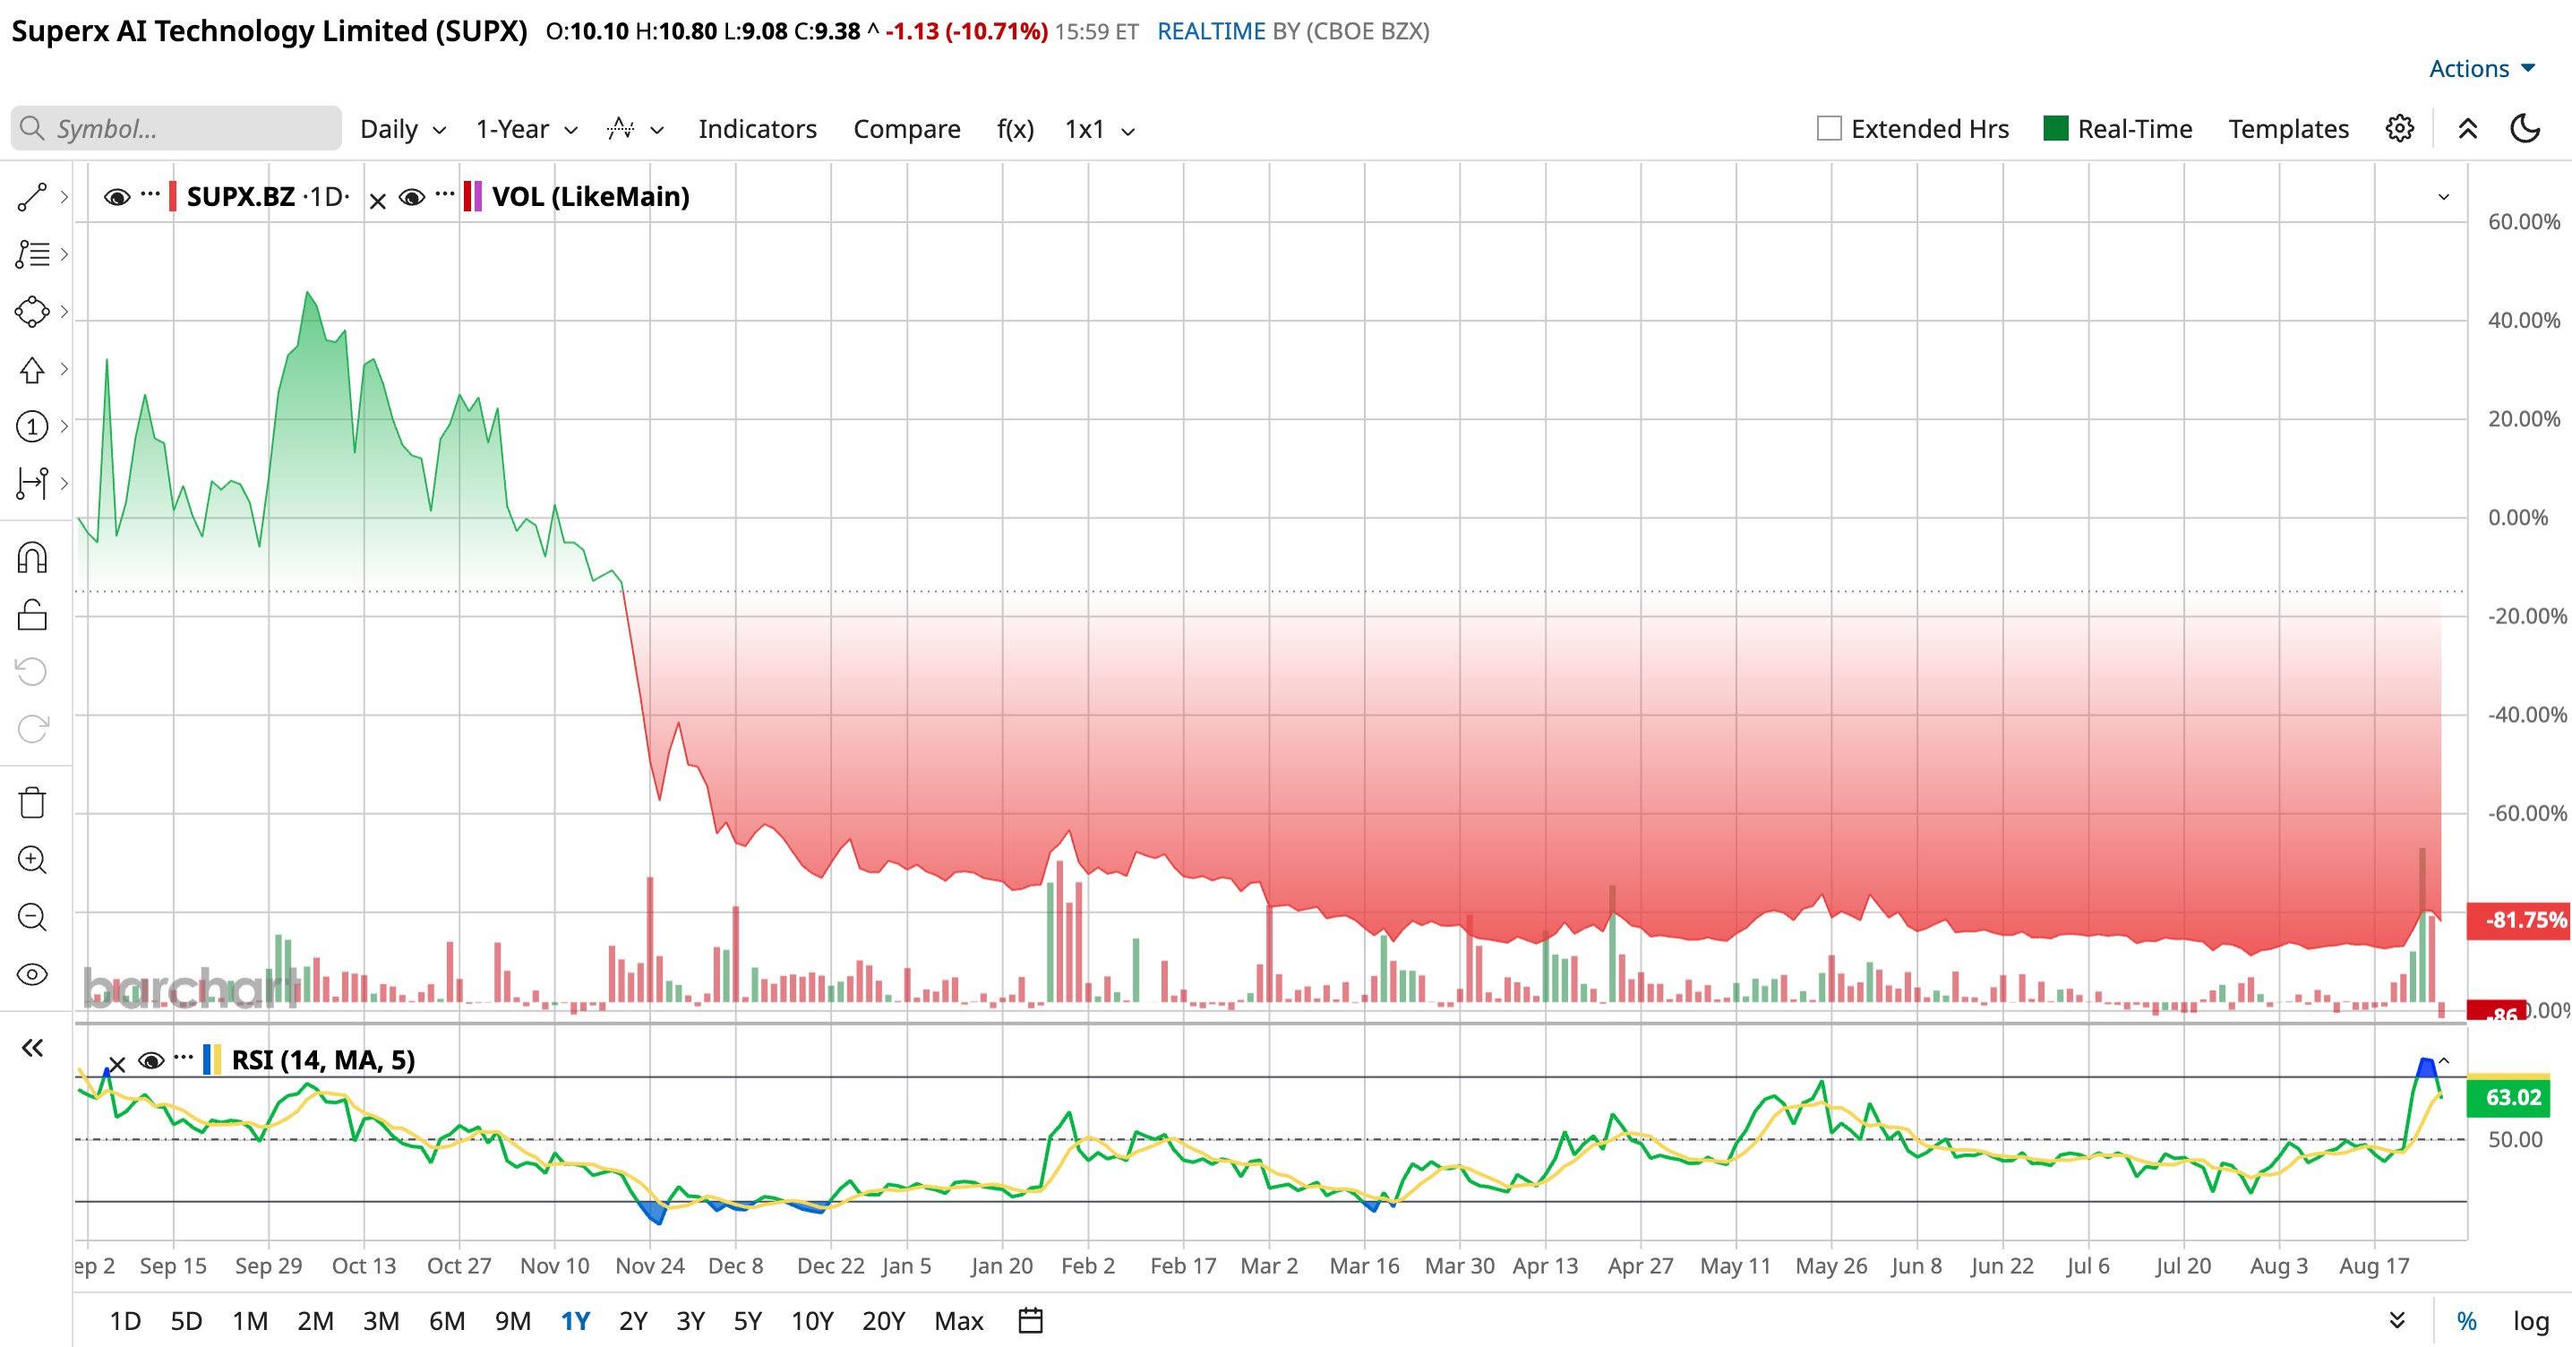This screenshot has width=2572, height=1347.
Task: Toggle drawings visibility eye in sidebar
Action: [x=32, y=974]
